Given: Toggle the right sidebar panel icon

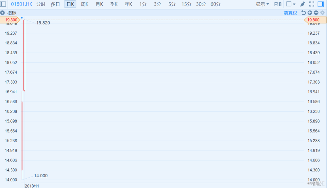Looking at the screenshot, I should tap(321, 4).
